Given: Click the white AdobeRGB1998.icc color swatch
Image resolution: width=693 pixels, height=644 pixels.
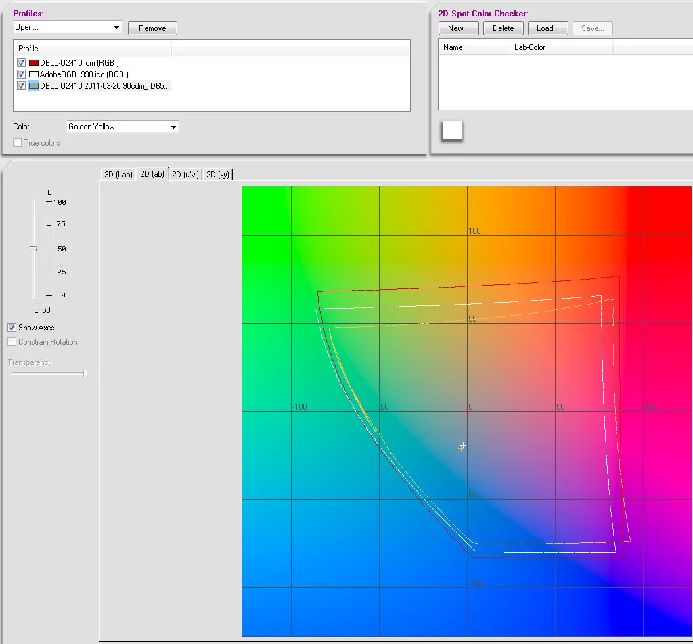Looking at the screenshot, I should pos(34,74).
